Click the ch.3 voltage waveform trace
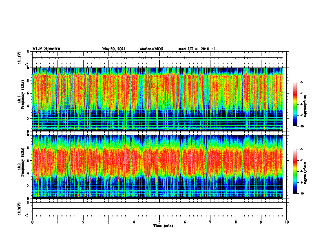Viewport: 323px width, 249px height. click(x=157, y=209)
